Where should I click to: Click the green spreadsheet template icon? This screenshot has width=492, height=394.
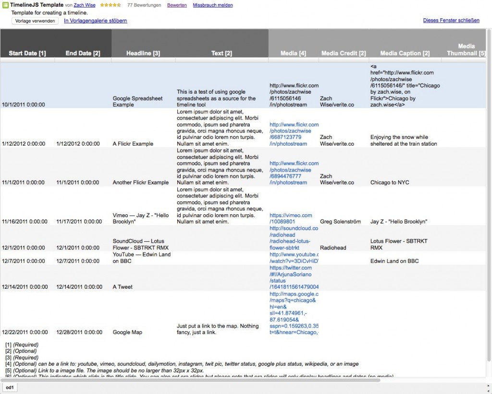[6, 5]
